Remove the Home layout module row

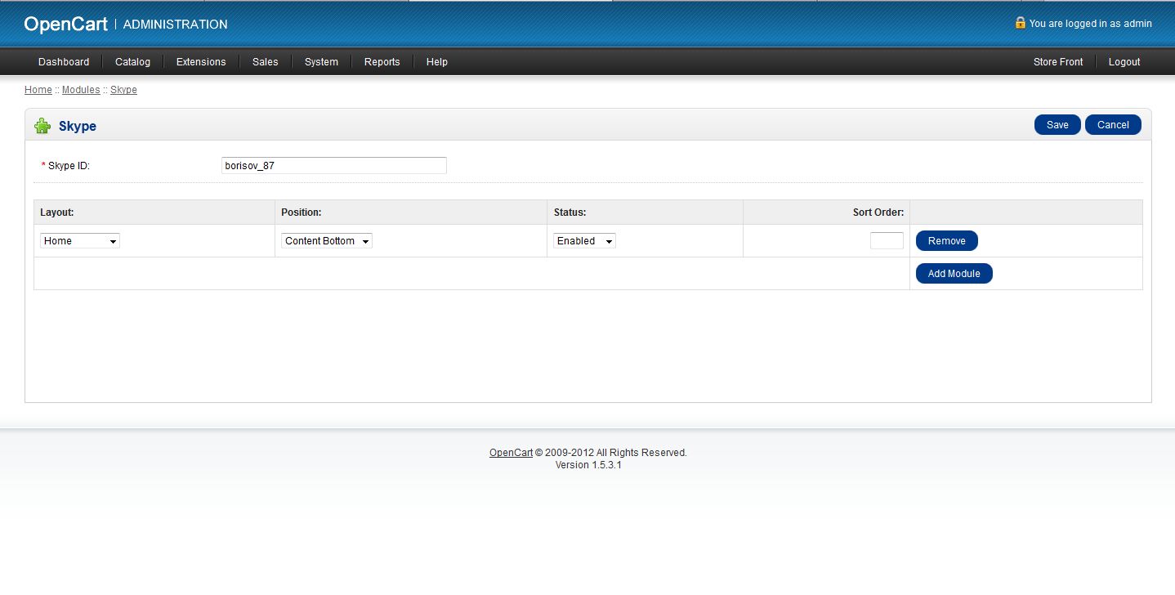pos(947,241)
